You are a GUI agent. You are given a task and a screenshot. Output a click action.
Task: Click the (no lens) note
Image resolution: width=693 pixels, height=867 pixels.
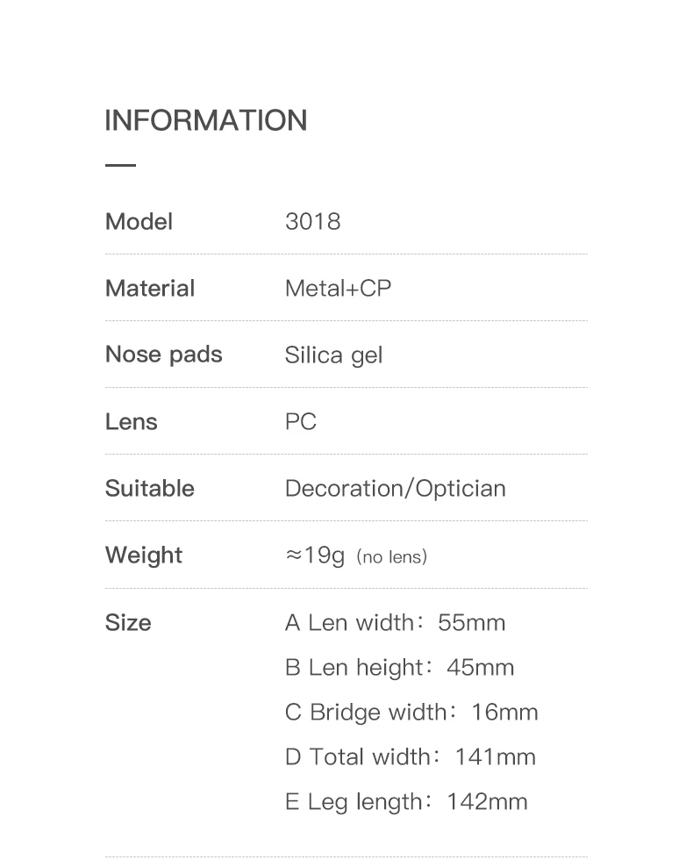(391, 556)
